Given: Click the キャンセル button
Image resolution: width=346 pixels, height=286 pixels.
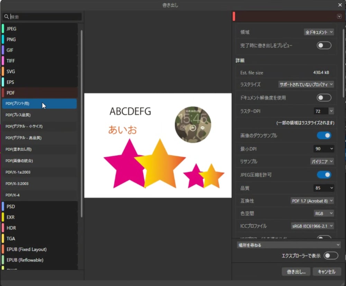Looking at the screenshot, I should point(327,272).
